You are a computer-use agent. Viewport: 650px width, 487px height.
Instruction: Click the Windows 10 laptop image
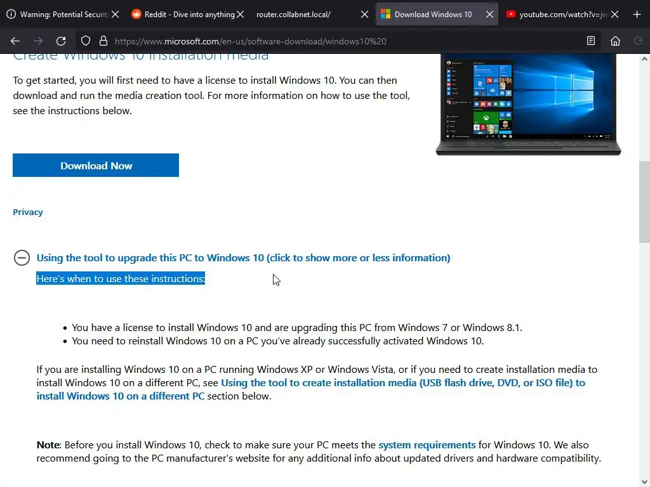[x=528, y=105]
